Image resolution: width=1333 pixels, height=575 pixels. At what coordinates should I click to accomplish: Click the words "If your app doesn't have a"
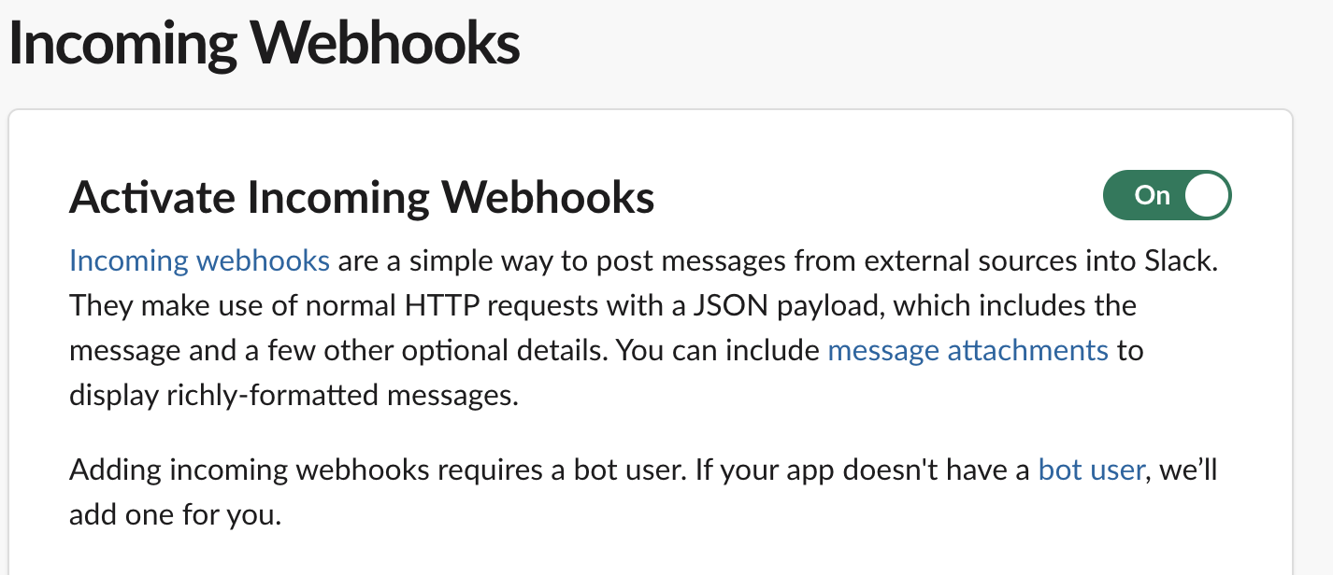(x=862, y=469)
